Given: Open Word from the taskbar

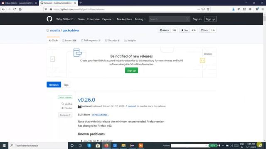Looking at the screenshot, I should (x=115, y=145).
